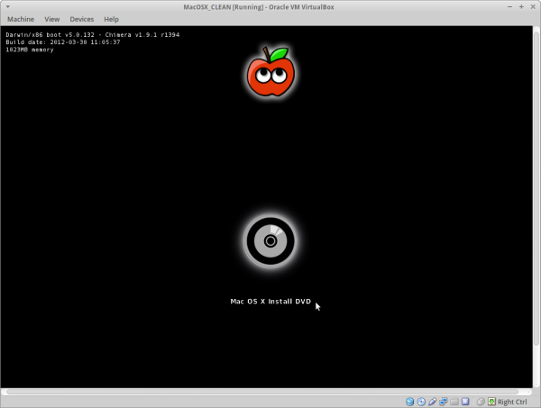The width and height of the screenshot is (541, 408).
Task: Click the horizontal scrollbar of the VM window
Action: coord(262,392)
